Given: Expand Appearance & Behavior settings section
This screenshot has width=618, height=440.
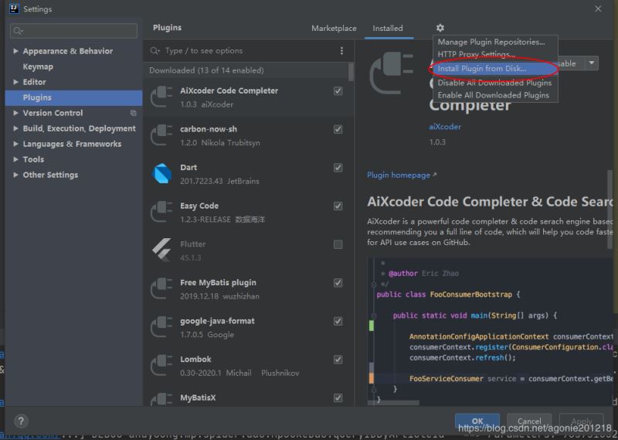Looking at the screenshot, I should pos(15,51).
